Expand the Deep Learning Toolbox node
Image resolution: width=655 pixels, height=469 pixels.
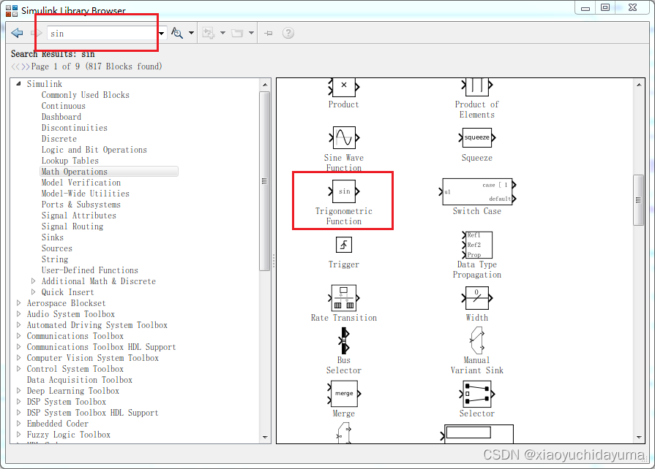[19, 391]
